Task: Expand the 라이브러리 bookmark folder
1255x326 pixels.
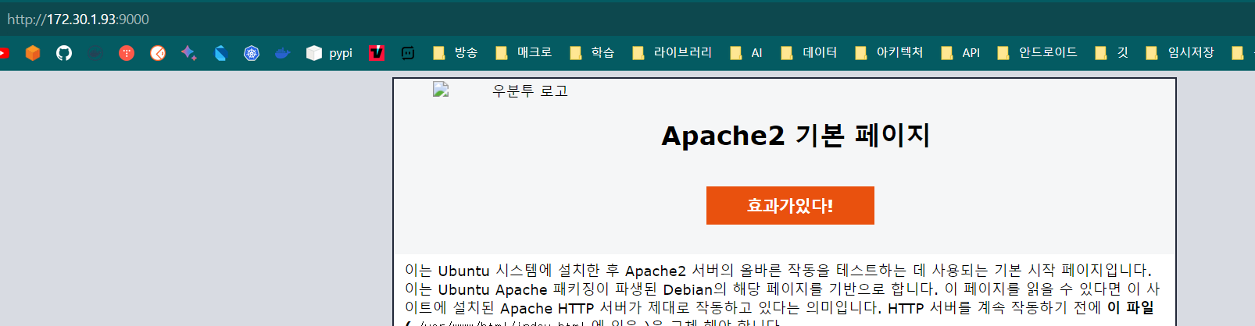Action: click(x=673, y=53)
